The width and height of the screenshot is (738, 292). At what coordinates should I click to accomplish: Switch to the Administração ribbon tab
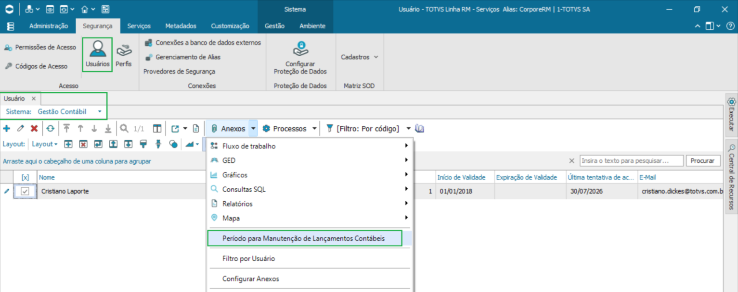pyautogui.click(x=49, y=26)
